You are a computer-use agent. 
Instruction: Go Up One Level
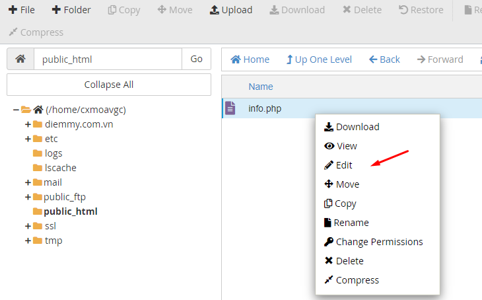tap(319, 59)
